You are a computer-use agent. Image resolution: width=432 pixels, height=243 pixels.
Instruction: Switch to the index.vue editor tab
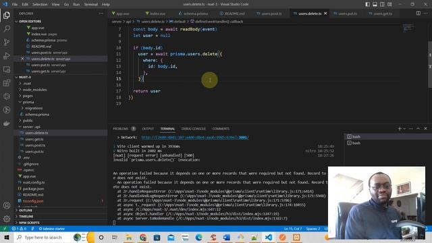pos(157,13)
